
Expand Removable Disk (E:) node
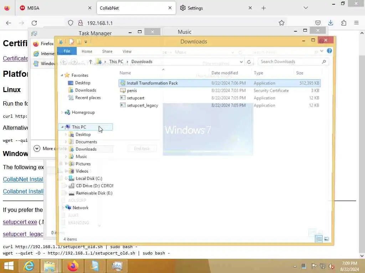66,193
